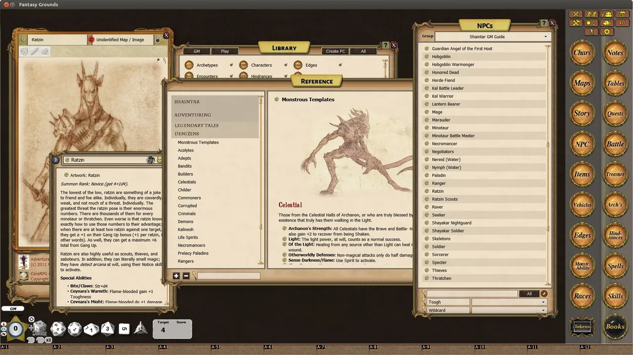
Task: Open the Edges sidebar button
Action: pyautogui.click(x=582, y=235)
